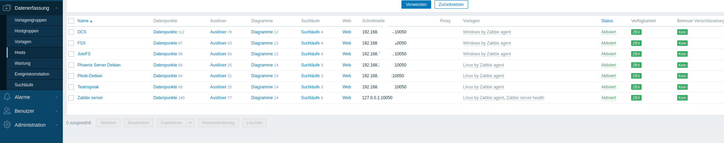The image size is (724, 143).
Task: Click ZBX availability badge for JoinFS
Action: click(636, 54)
